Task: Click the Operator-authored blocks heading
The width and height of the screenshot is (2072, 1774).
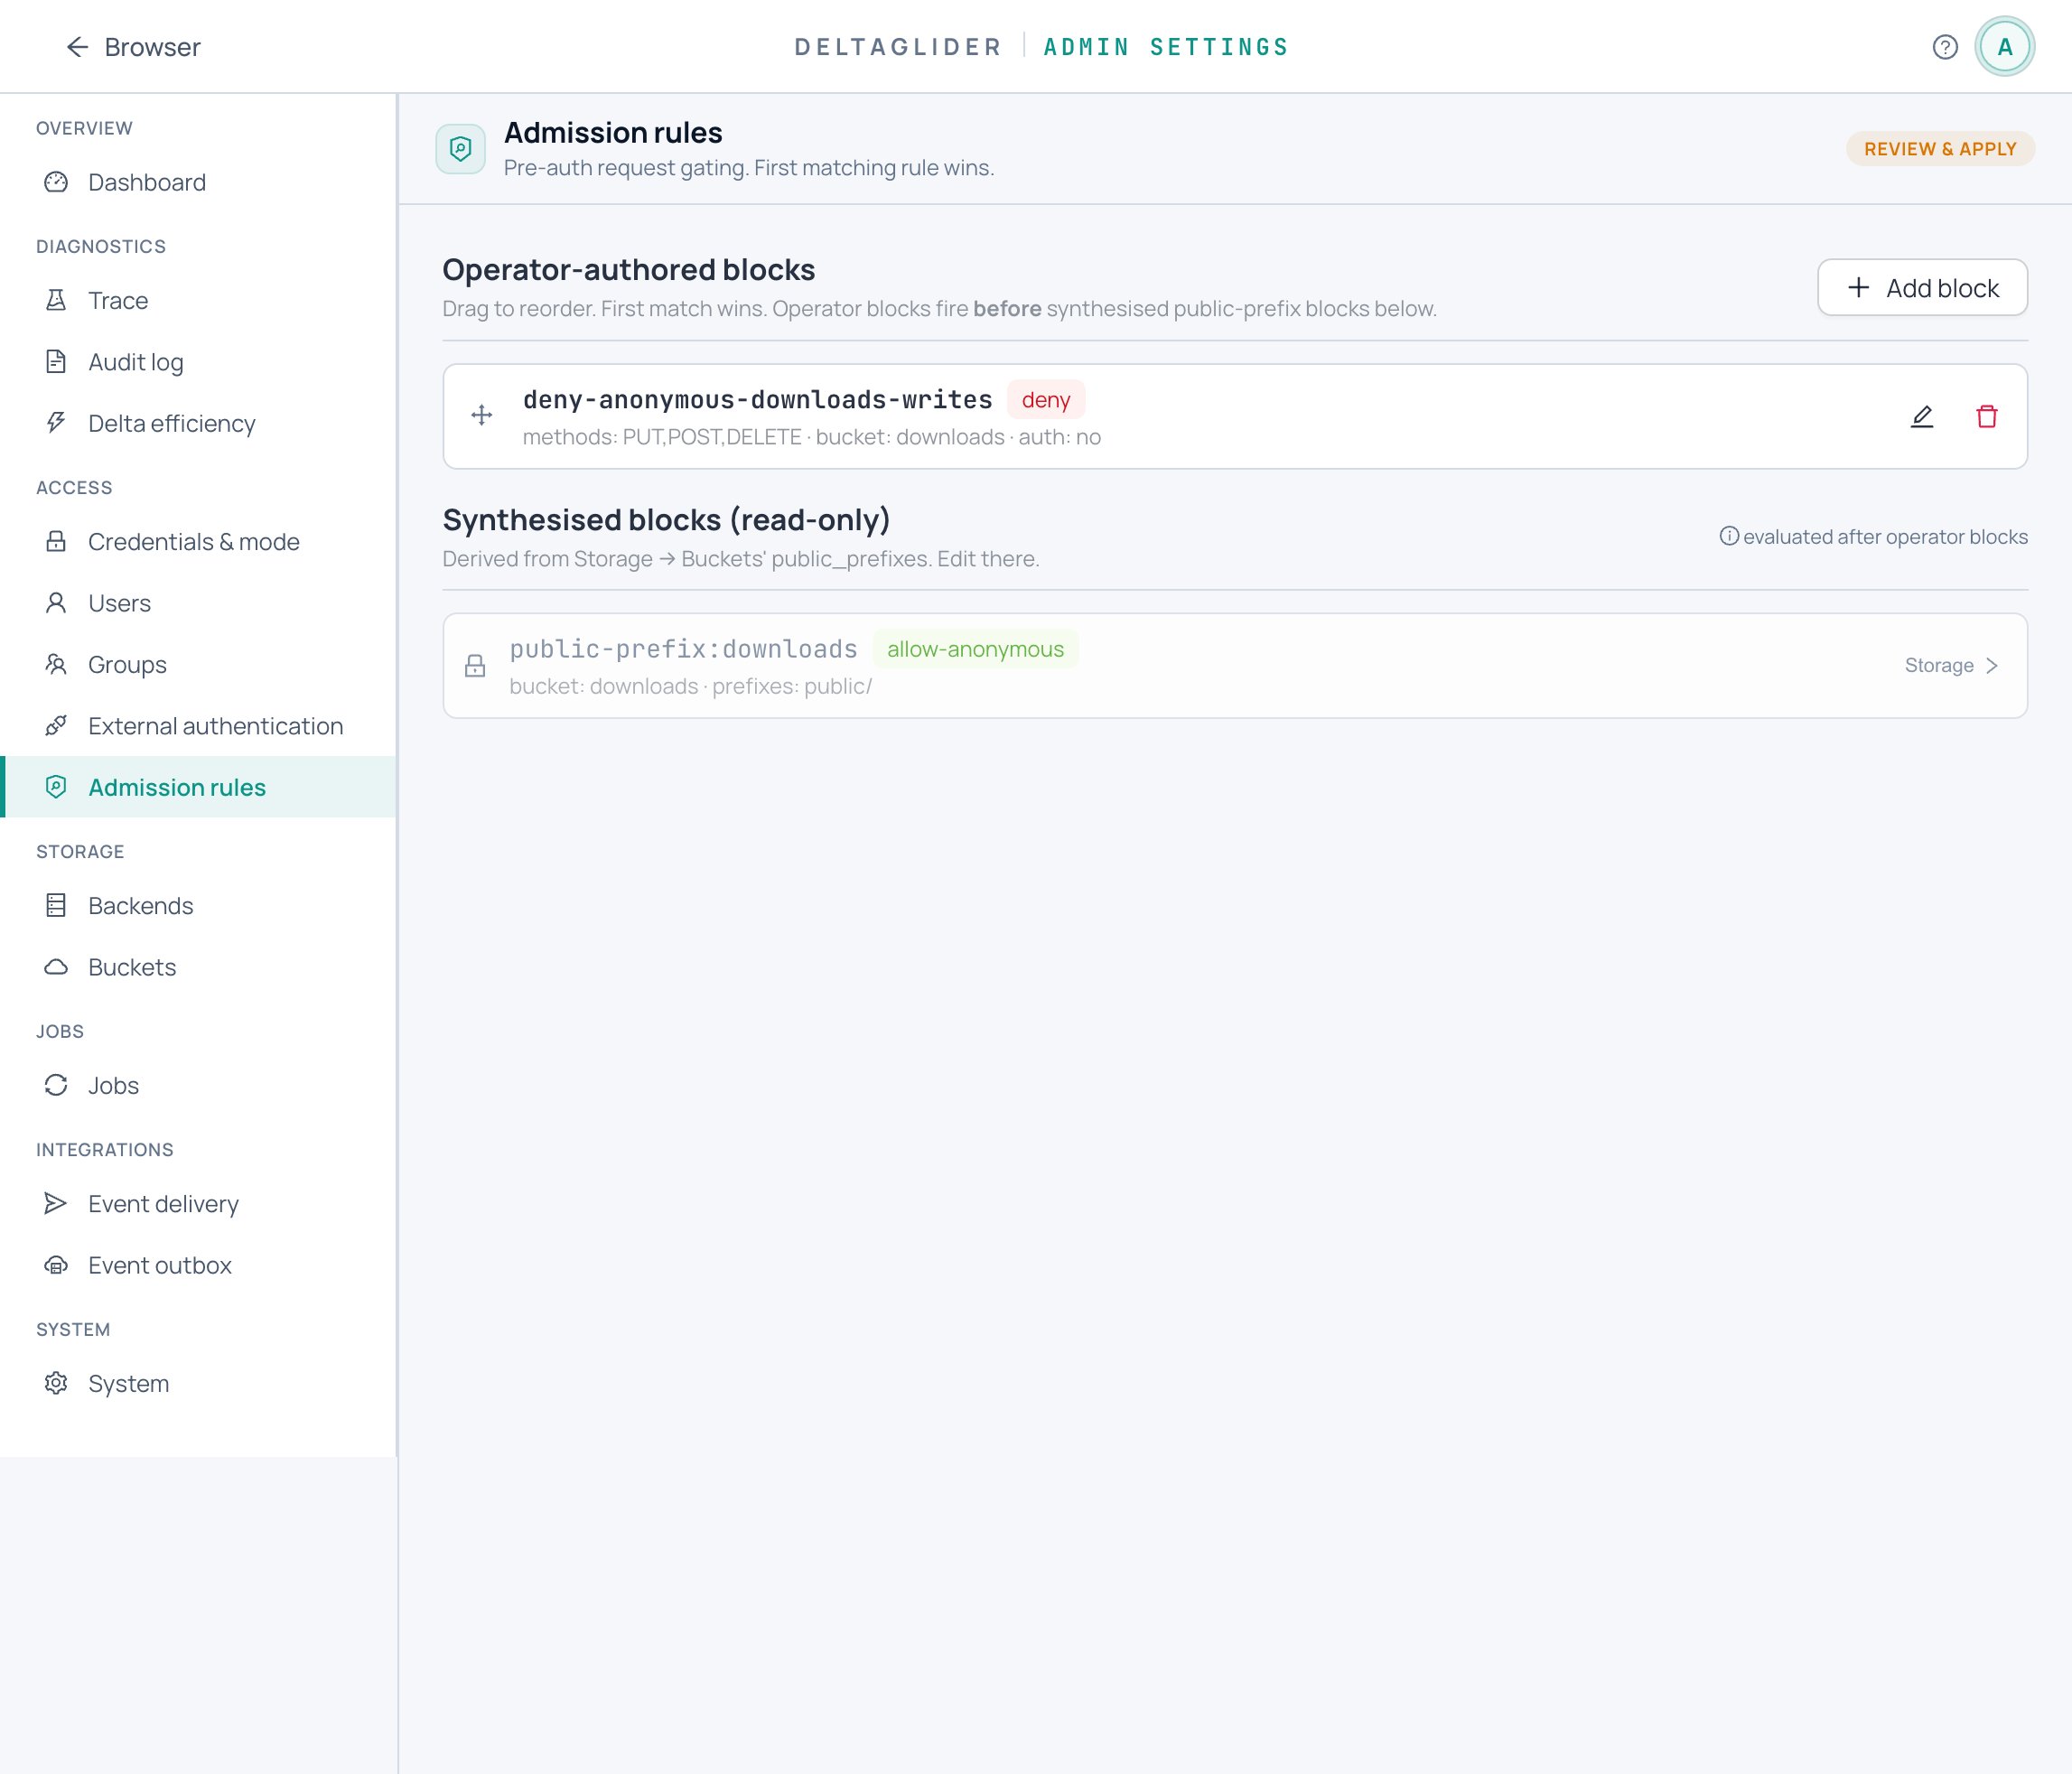Action: [628, 270]
